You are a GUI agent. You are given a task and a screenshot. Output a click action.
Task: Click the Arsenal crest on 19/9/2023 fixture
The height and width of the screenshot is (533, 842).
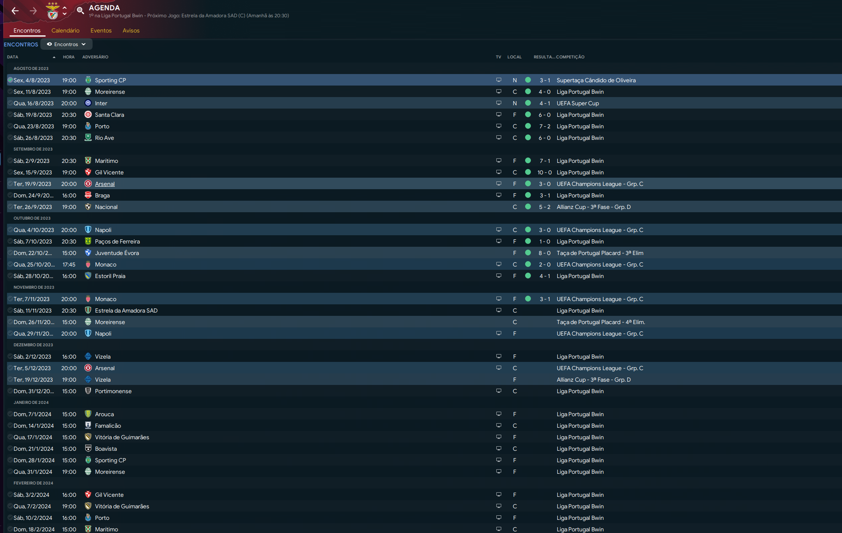coord(88,184)
